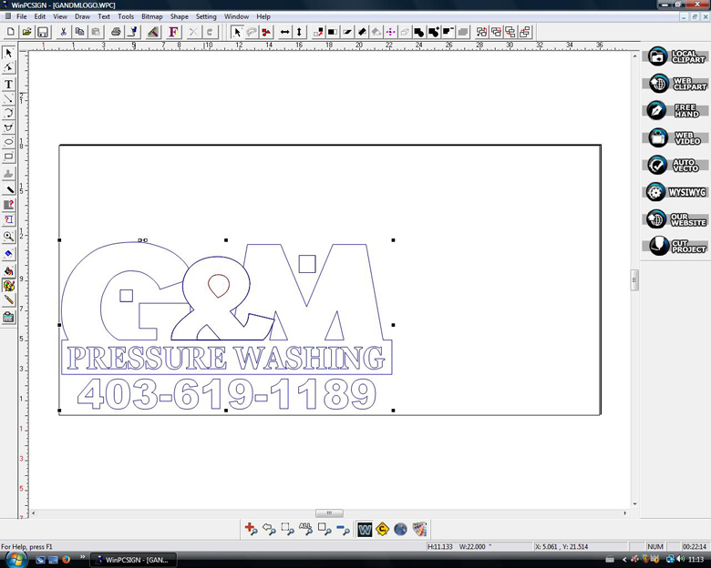Launch Auto Vecto
This screenshot has width=711, height=568.
(676, 165)
